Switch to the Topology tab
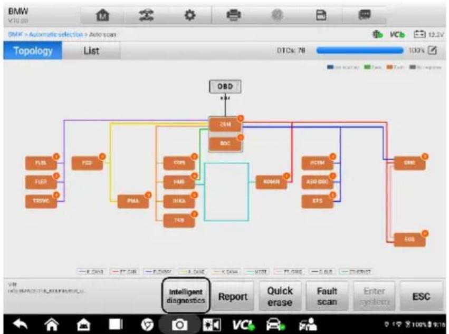Image resolution: width=449 pixels, height=334 pixels. [x=33, y=51]
